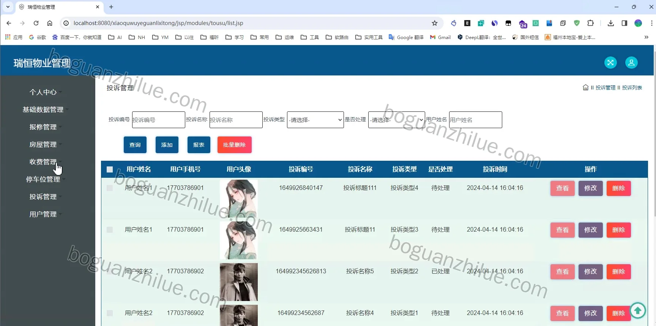Screen dimensions: 656x326
Task: Focus the 用户姓名 input field
Action: pyautogui.click(x=476, y=120)
